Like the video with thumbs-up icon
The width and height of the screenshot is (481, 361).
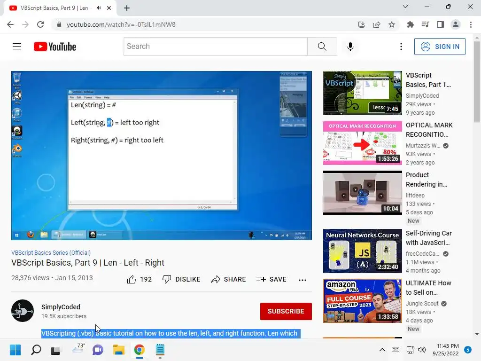pyautogui.click(x=132, y=279)
